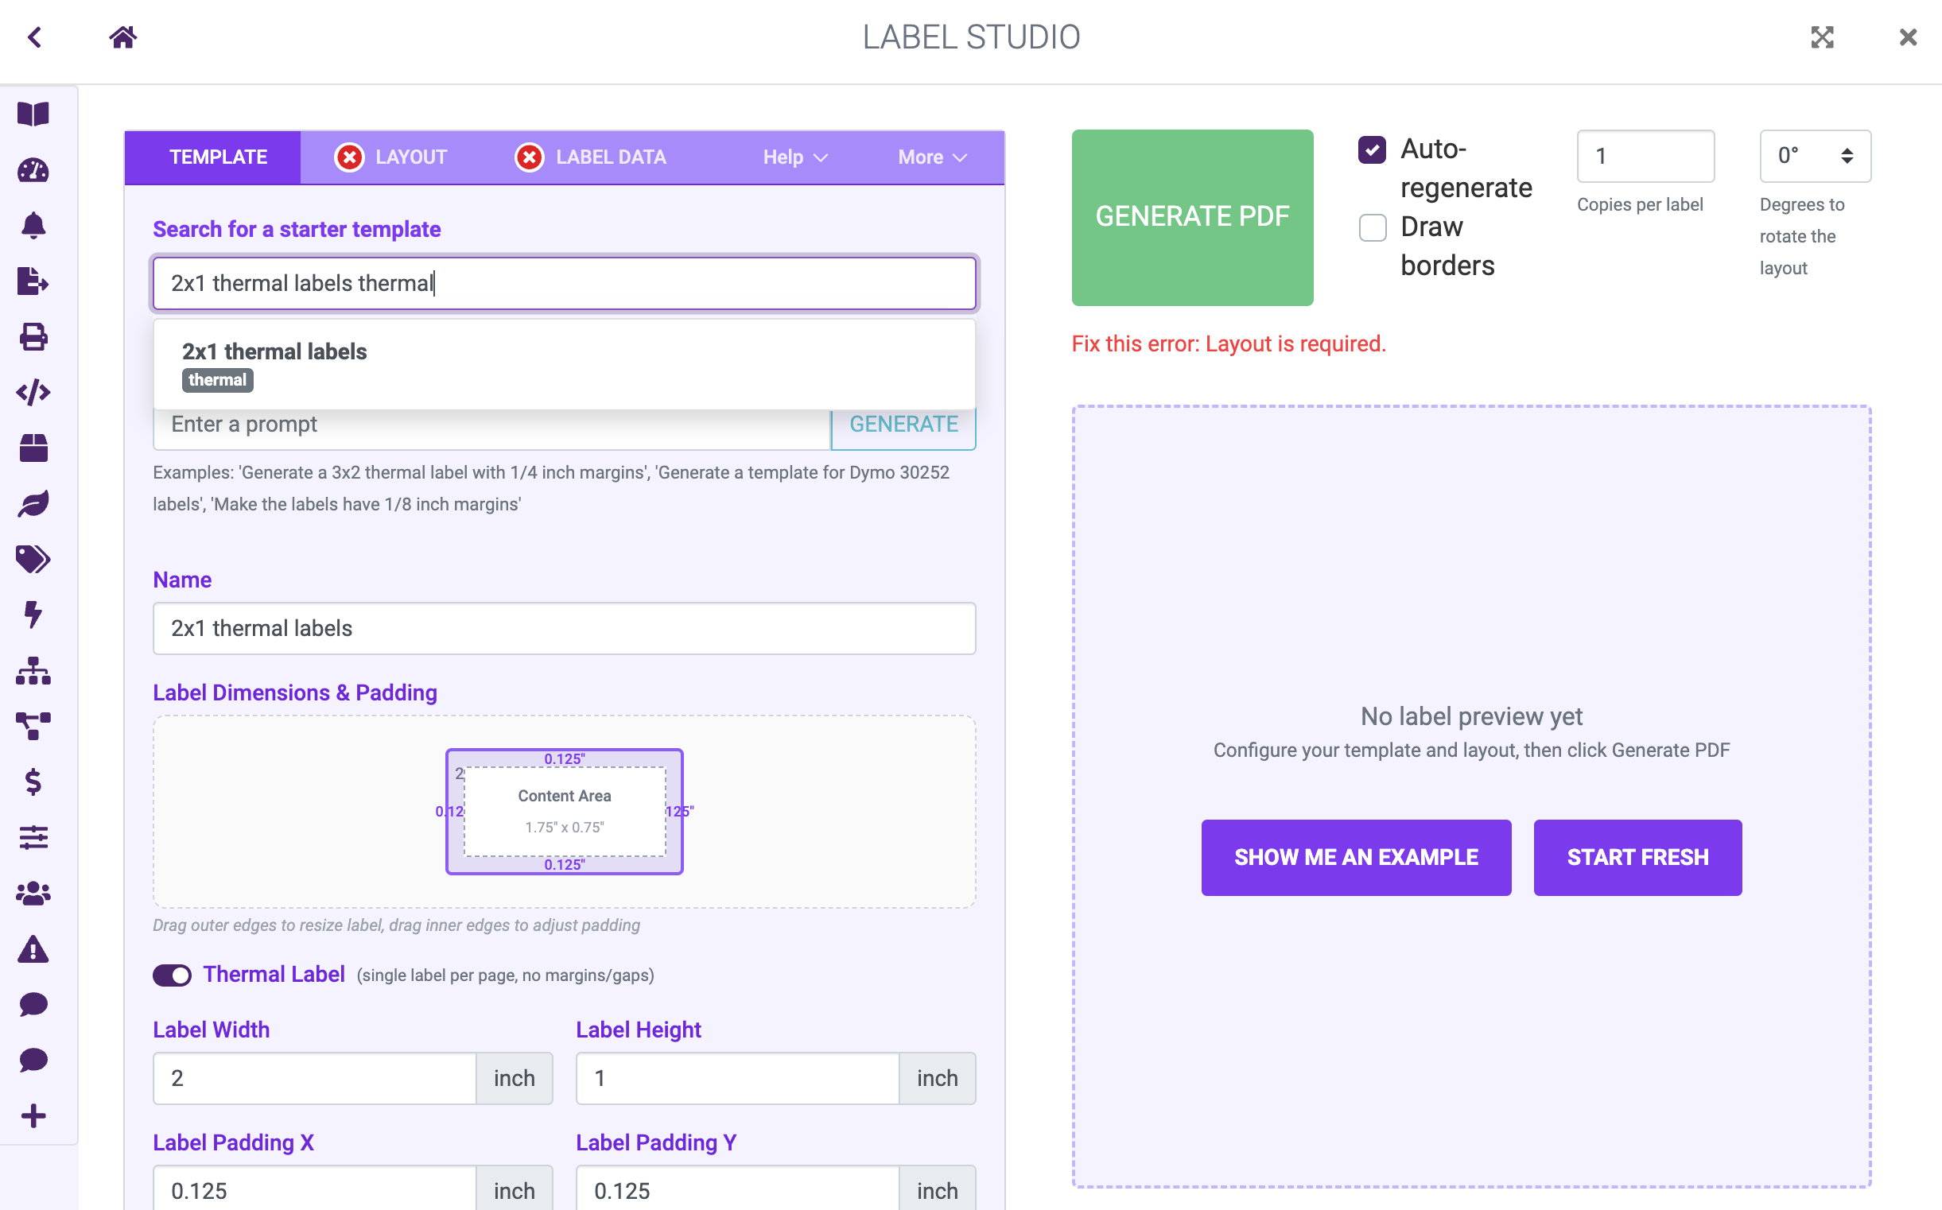Enable the Draw borders checkbox
The height and width of the screenshot is (1210, 1942).
(1372, 227)
